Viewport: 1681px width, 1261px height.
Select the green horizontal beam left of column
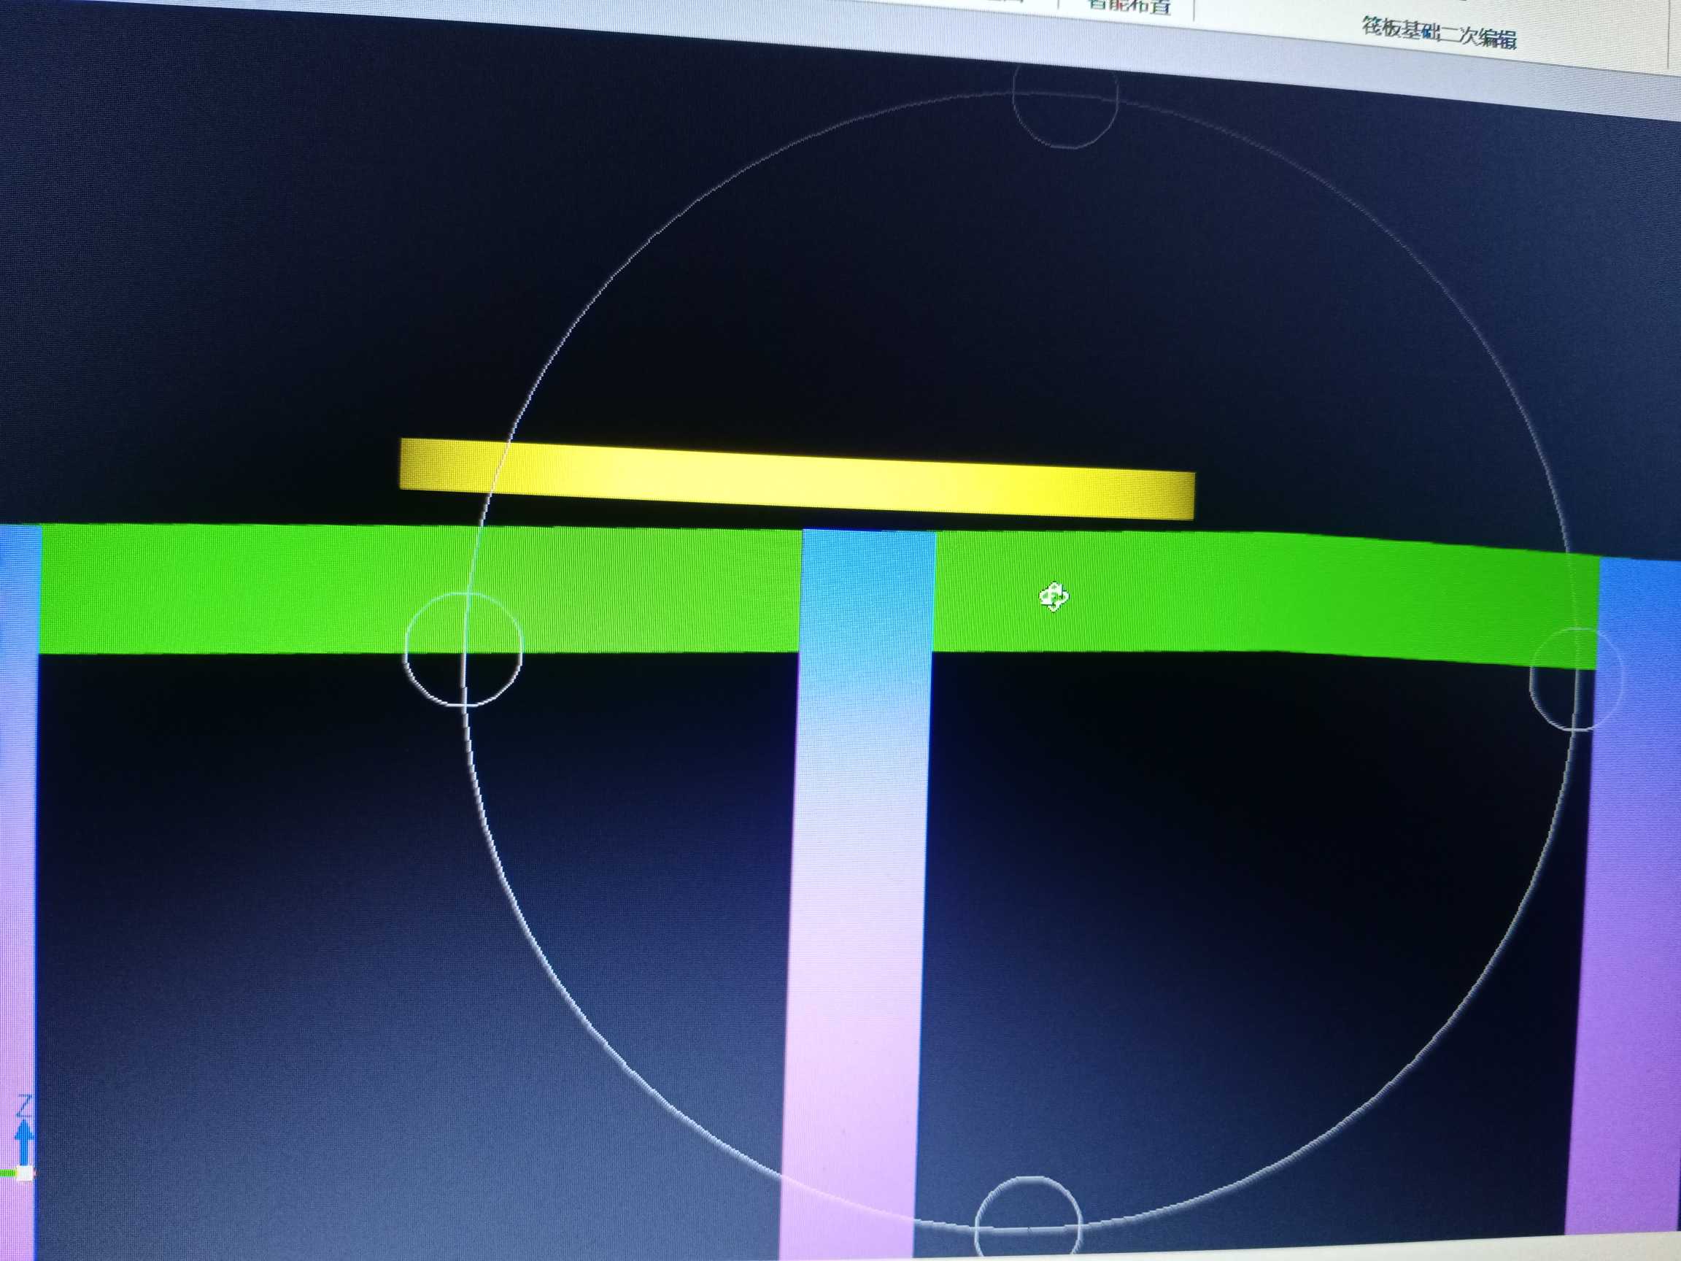click(x=420, y=589)
